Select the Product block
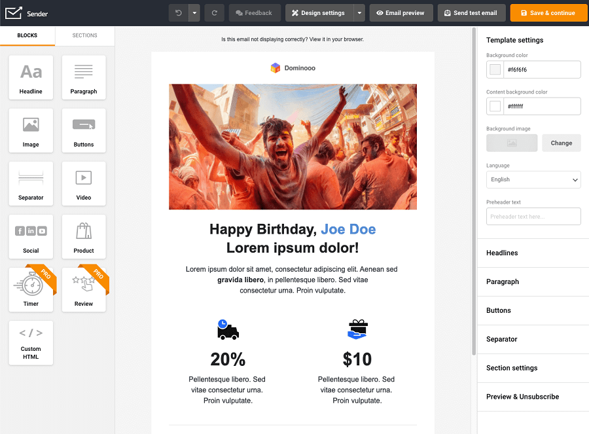 84,236
